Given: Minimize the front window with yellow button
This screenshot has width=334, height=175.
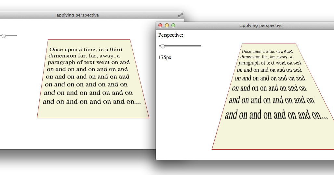Looking at the screenshot, I should click(x=167, y=25).
